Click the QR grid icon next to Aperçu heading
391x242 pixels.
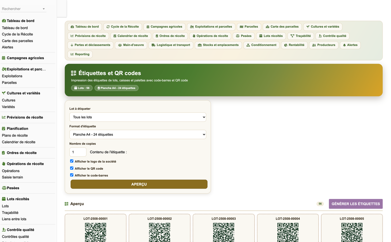click(66, 204)
